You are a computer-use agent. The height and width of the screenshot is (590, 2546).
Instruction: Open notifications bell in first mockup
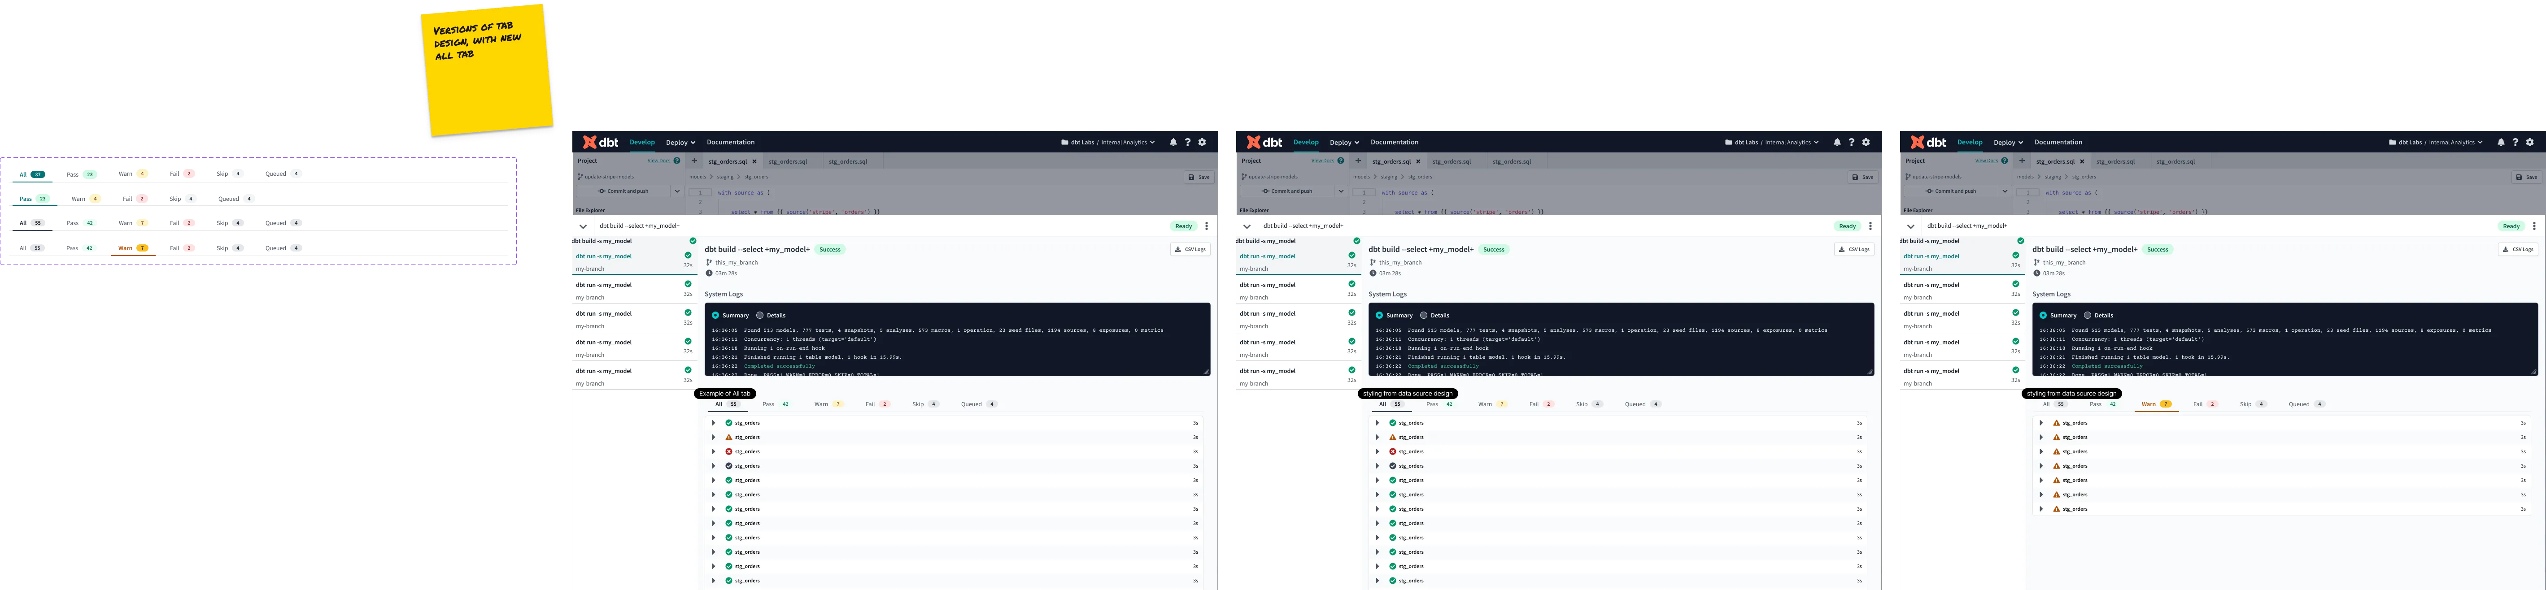(x=1173, y=142)
